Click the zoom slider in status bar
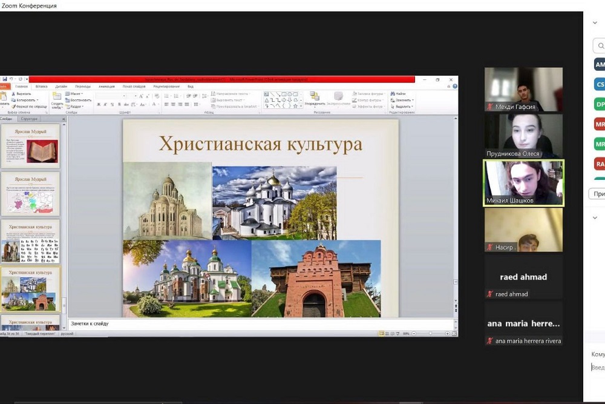 pyautogui.click(x=431, y=334)
